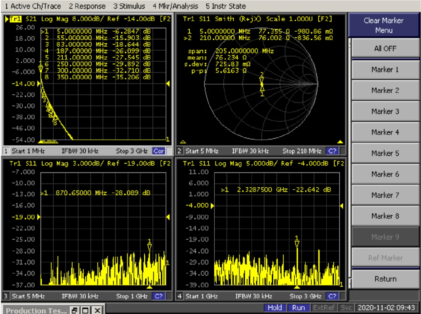421x314 pixels.
Task: Click the restore icon on Production Test window
Action: [75, 310]
